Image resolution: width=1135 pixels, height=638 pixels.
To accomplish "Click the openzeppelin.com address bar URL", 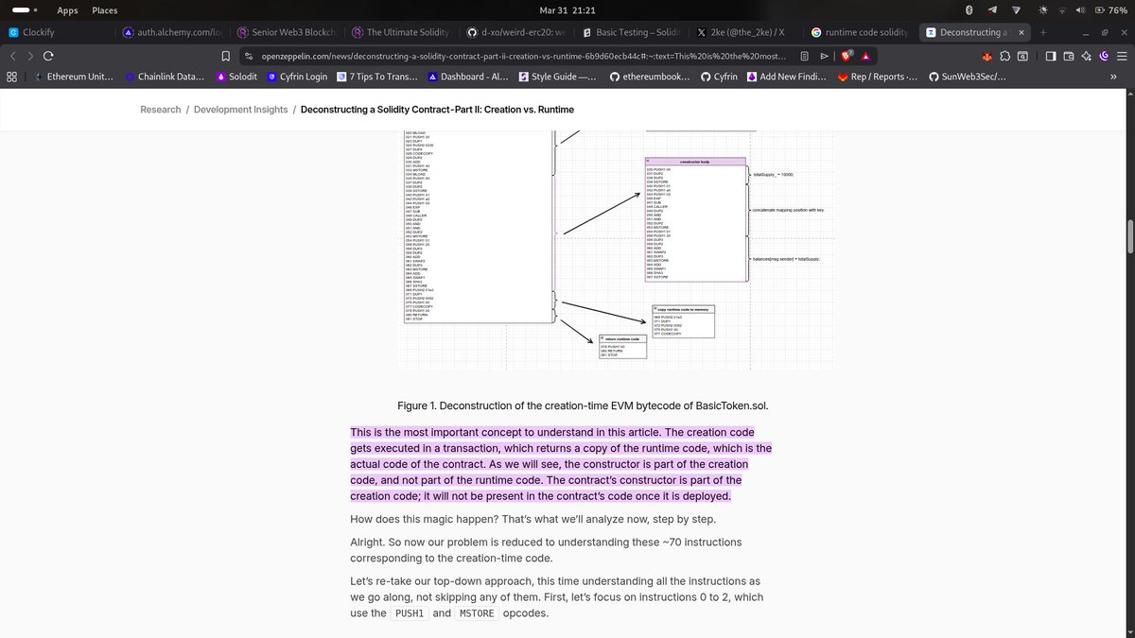I will tap(522, 55).
